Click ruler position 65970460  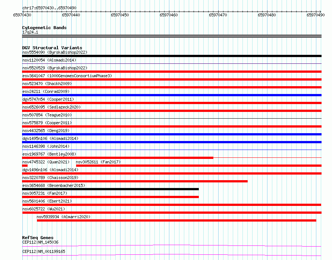[x=169, y=15]
